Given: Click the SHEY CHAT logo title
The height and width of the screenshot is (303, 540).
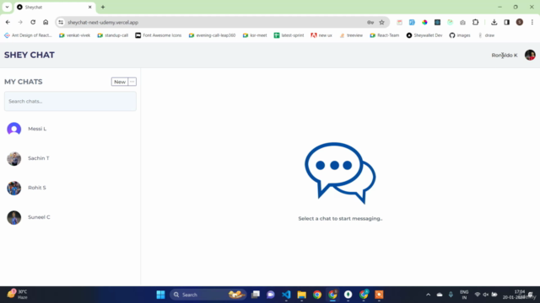Looking at the screenshot, I should pyautogui.click(x=30, y=55).
